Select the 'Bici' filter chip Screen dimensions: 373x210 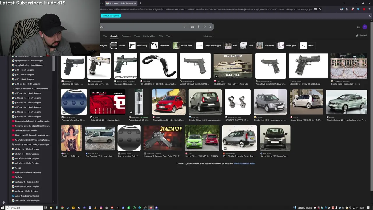231,45
